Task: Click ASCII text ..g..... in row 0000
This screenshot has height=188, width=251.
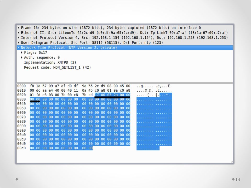Action: click(x=145, y=86)
